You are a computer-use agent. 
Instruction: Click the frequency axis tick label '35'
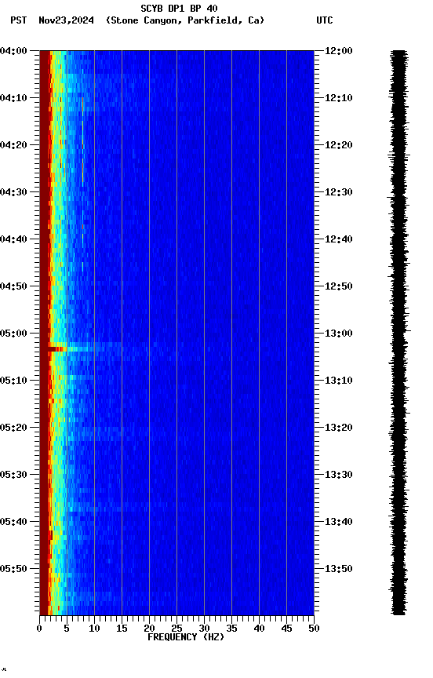231,629
